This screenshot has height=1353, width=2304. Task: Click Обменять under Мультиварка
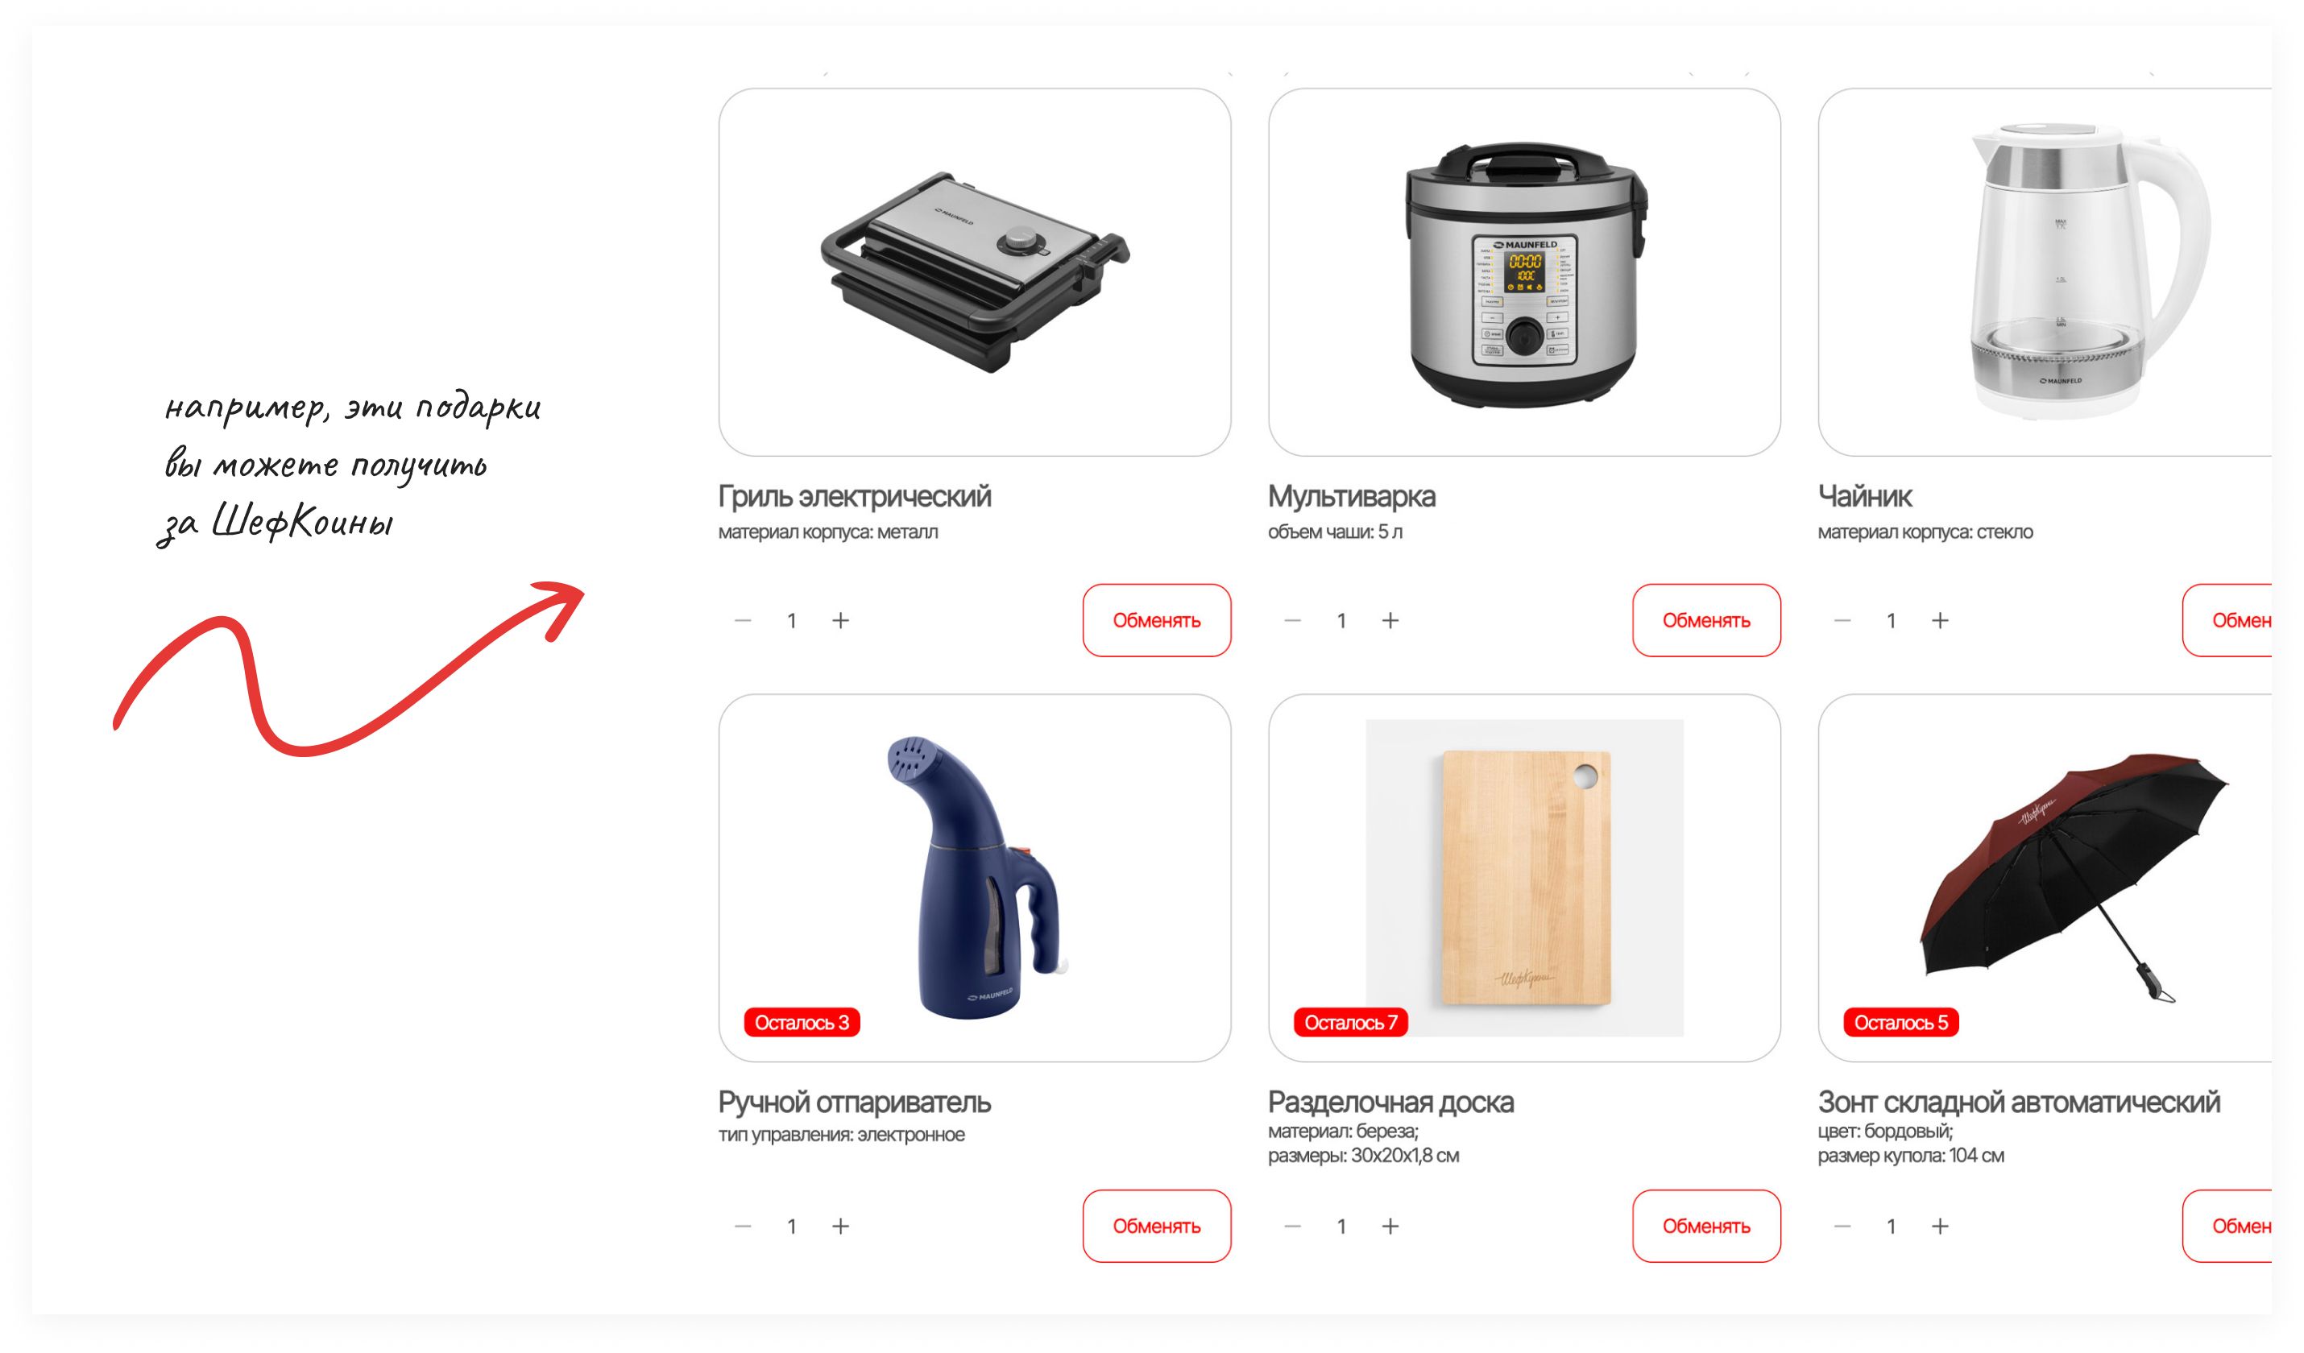point(1706,621)
